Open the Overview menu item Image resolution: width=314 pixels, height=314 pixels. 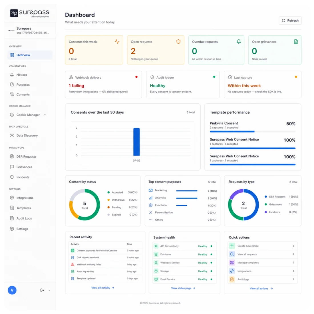[30, 55]
